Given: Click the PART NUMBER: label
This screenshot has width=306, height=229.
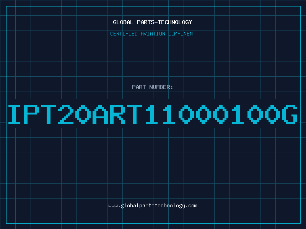Looking at the screenshot, I should pos(153,87).
